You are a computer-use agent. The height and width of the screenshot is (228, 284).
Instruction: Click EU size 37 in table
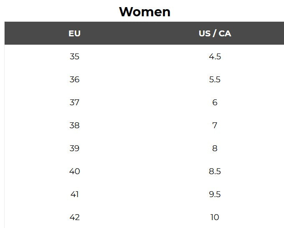click(74, 102)
